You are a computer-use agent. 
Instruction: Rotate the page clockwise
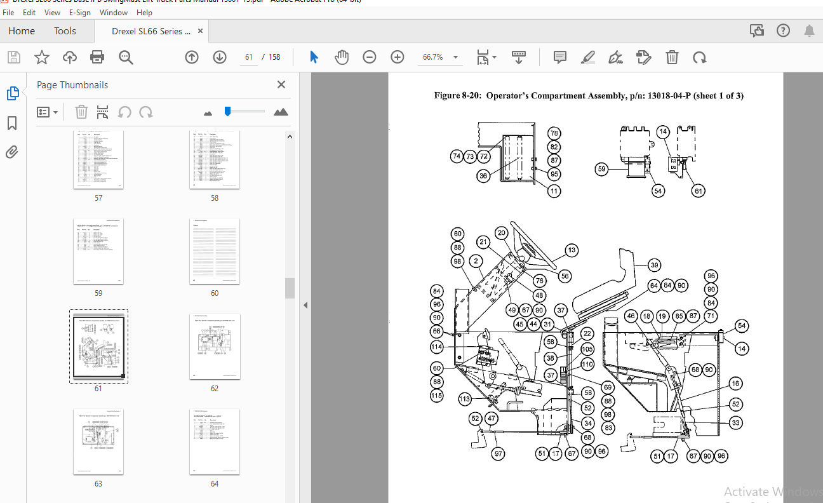point(700,57)
